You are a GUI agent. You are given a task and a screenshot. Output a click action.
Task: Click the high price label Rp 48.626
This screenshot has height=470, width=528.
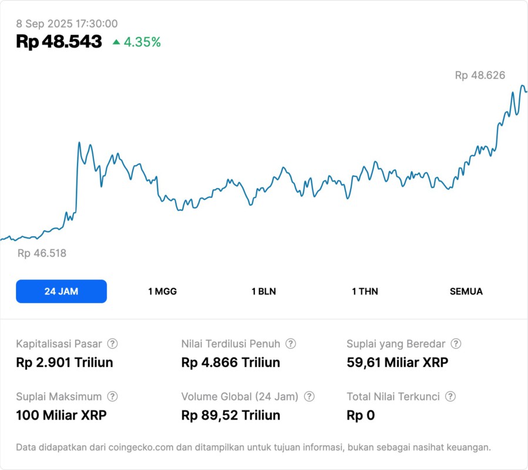480,75
